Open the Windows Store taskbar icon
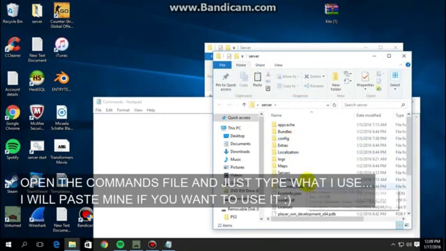This screenshot has width=446, height=251. [88, 245]
